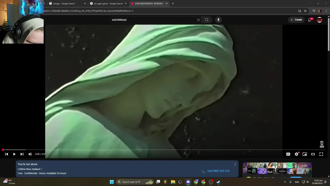This screenshot has width=330, height=186.
Task: Skip to the next video
Action: pos(22,154)
